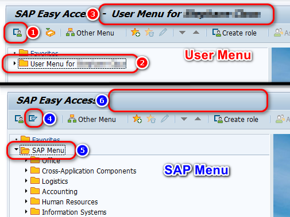290x217 pixels.
Task: Click the Cross-Application Components folder icon
Action: tap(35, 170)
